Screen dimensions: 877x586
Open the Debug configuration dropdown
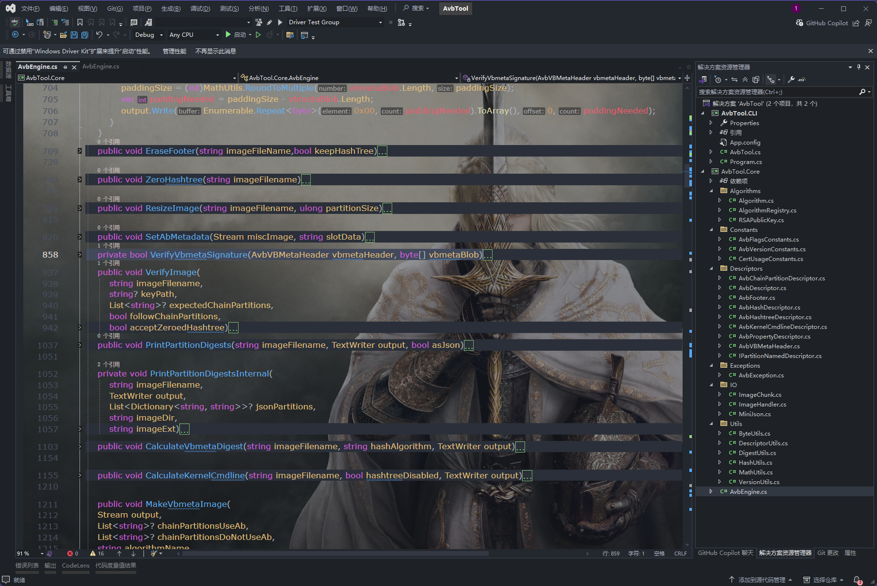(148, 34)
